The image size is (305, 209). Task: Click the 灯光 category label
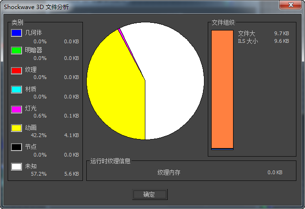coord(30,108)
